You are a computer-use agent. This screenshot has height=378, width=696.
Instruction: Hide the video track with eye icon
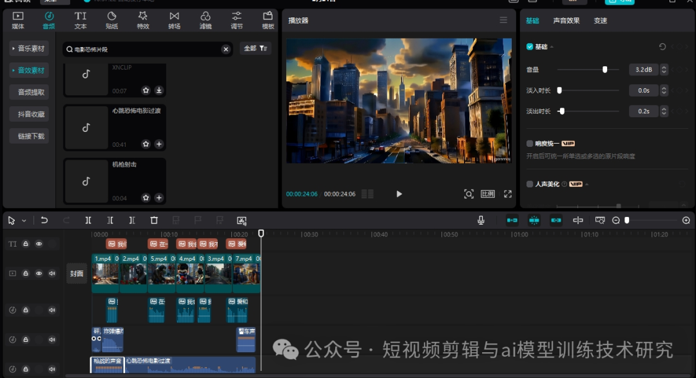pyautogui.click(x=39, y=274)
